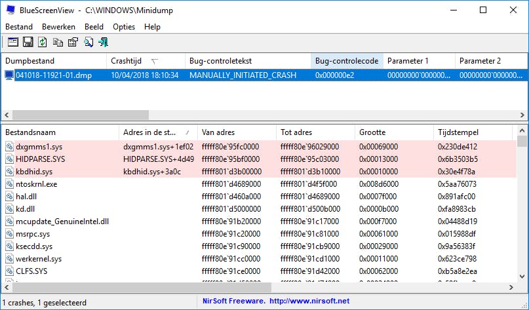
Task: Select the ntoskrnl.exe row in the list
Action: [37, 184]
